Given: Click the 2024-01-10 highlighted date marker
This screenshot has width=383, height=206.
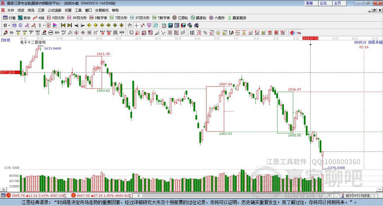Looking at the screenshot, I should point(310,39).
